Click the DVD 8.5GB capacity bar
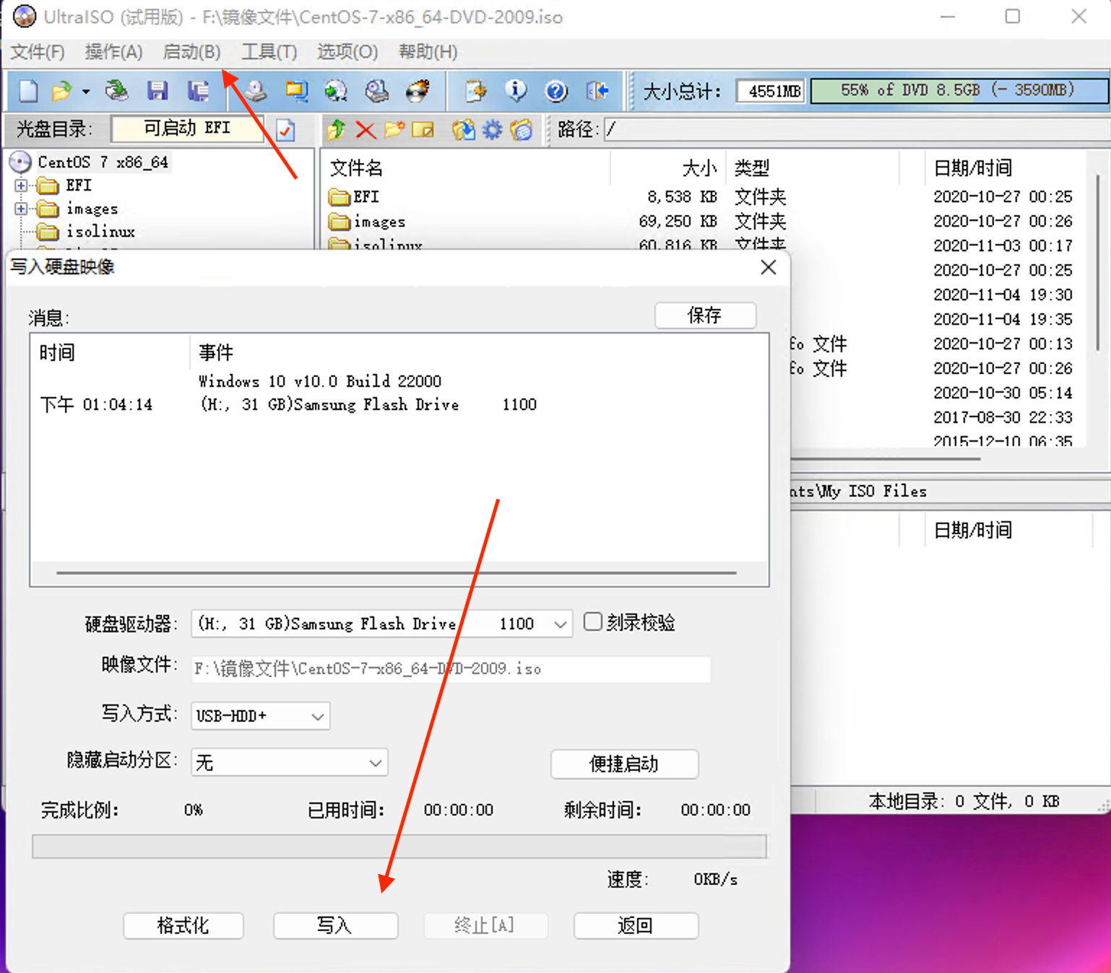1111x973 pixels. coord(959,91)
